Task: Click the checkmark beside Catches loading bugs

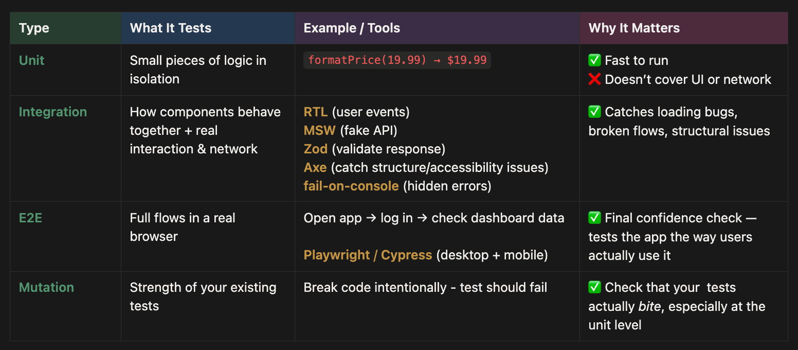Action: [x=594, y=112]
